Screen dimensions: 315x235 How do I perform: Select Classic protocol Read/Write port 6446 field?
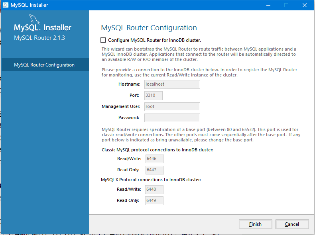coord(154,159)
